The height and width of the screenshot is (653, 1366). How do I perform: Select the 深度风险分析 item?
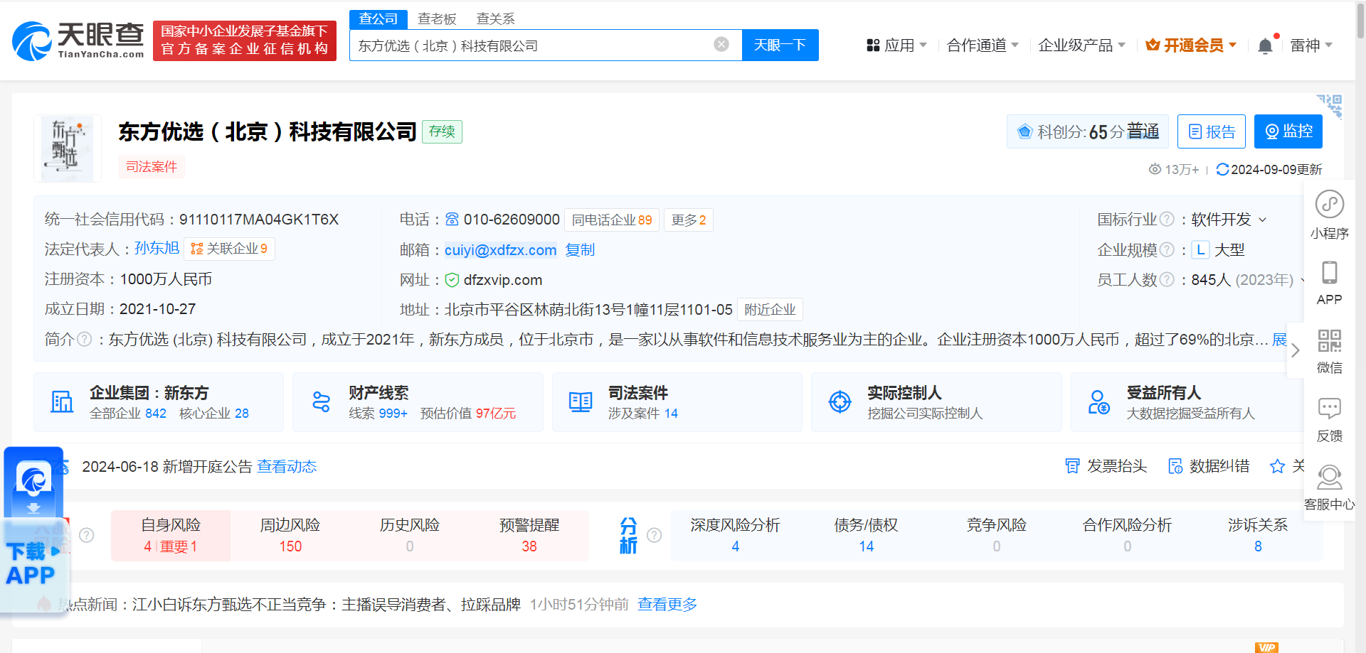(x=736, y=535)
